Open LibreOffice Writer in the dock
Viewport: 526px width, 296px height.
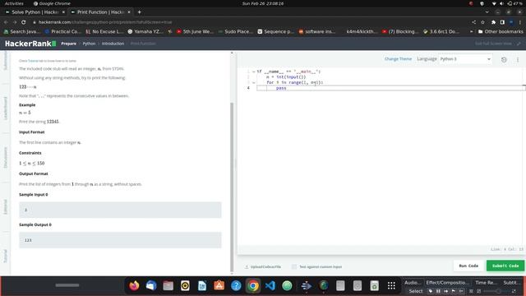[x=202, y=285]
